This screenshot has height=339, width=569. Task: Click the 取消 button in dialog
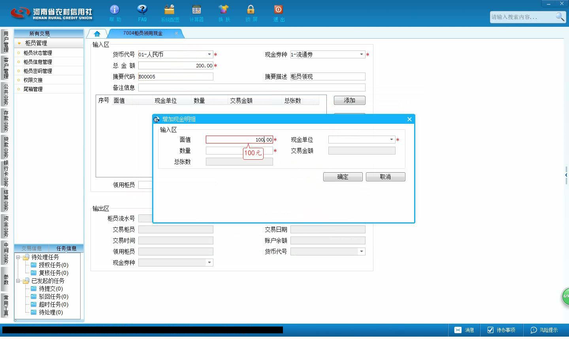[386, 177]
